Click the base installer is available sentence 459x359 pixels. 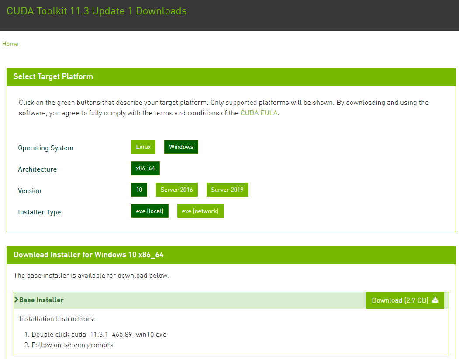(91, 276)
